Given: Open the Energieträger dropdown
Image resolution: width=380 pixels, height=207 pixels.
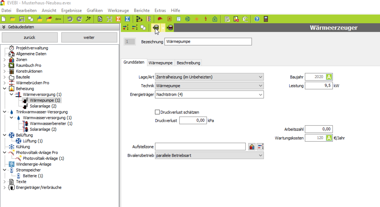Looking at the screenshot, I should tap(260, 94).
